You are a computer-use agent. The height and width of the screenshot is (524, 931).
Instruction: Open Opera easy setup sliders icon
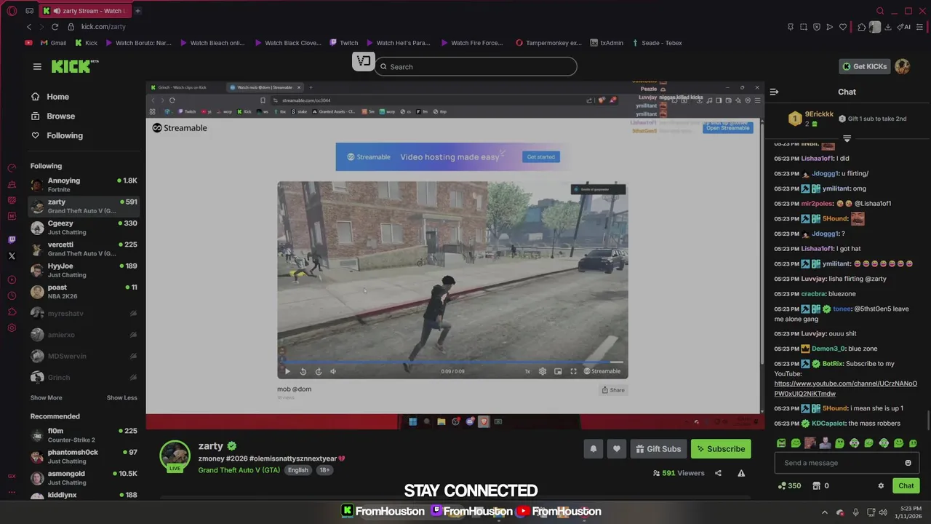[x=920, y=27]
